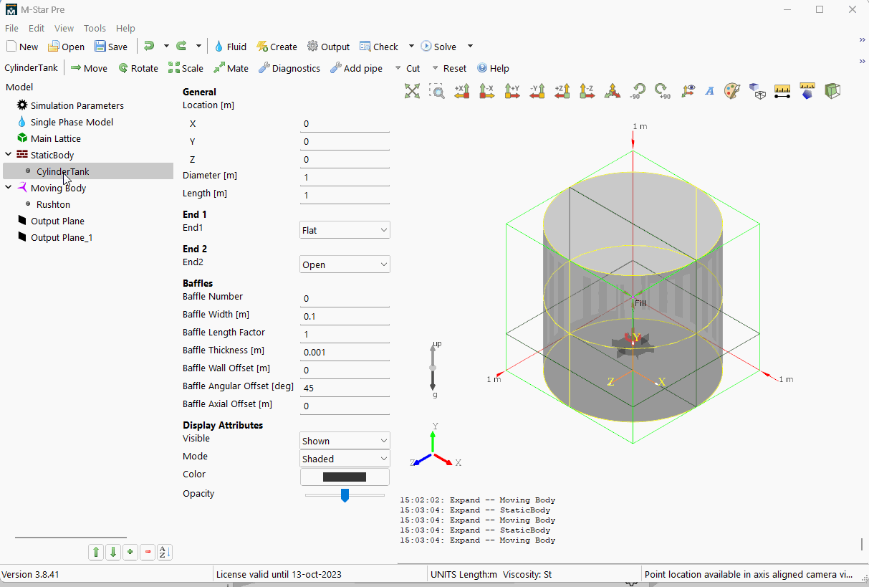Select the Move tool
The image size is (869, 587).
tap(89, 68)
